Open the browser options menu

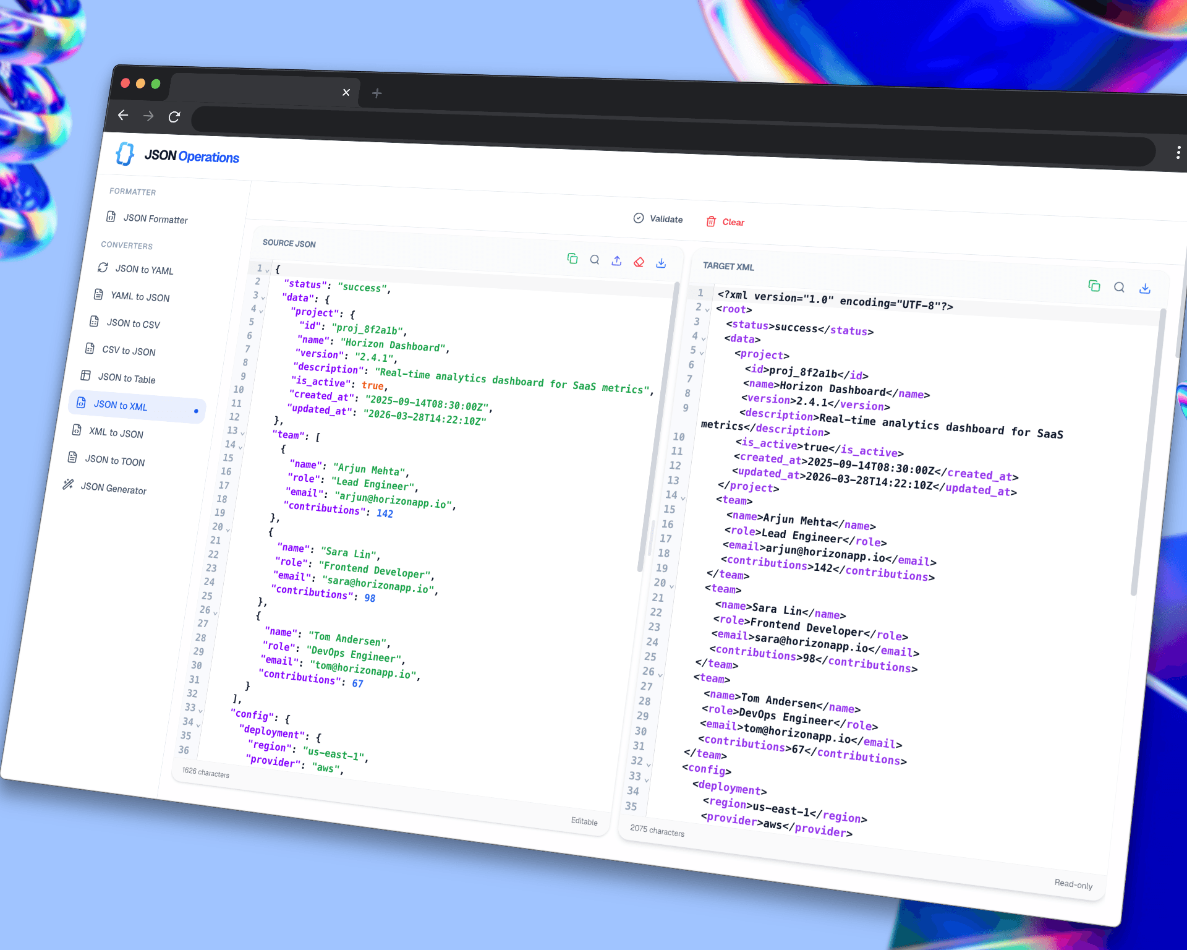pos(1178,152)
